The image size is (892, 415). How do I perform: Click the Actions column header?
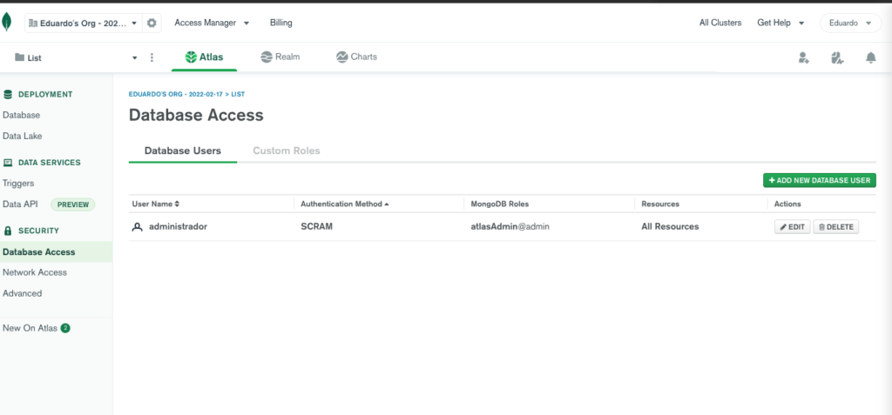tap(787, 204)
